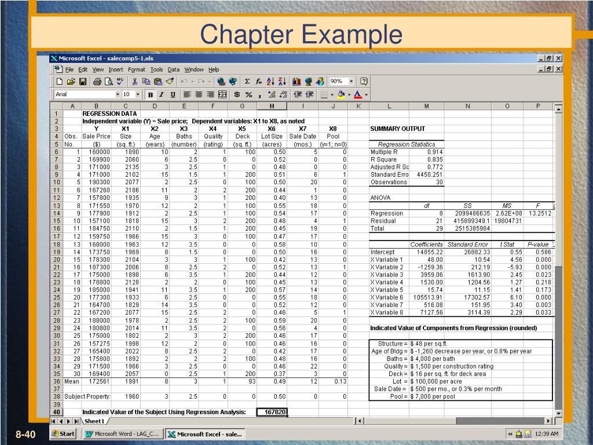Open the font size 10 dropdown
The image size is (593, 445).
[138, 94]
